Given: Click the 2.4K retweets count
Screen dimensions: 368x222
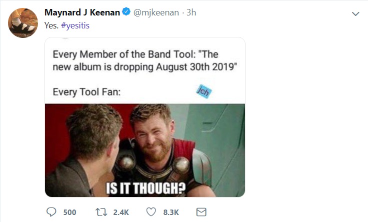Looking at the screenshot, I should coord(121,213).
